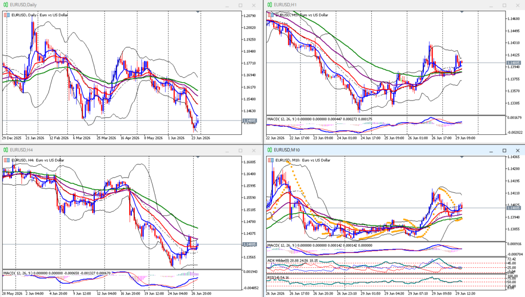Click the 1.14005 current price label in Daily chart
Viewport: 525px width, 297px height.
click(x=250, y=121)
